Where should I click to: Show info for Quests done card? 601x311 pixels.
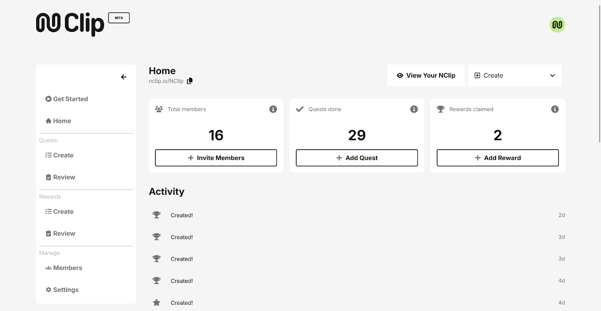tap(414, 109)
